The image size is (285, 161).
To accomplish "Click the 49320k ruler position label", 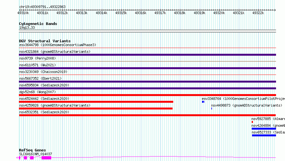I will click(219, 13).
